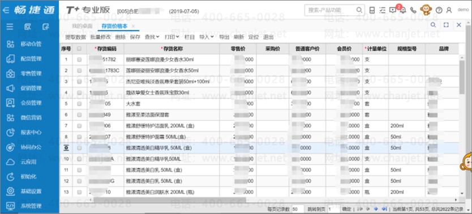Click the vertical scrollbar thumb of the table
The image size is (472, 214).
tap(462, 77)
